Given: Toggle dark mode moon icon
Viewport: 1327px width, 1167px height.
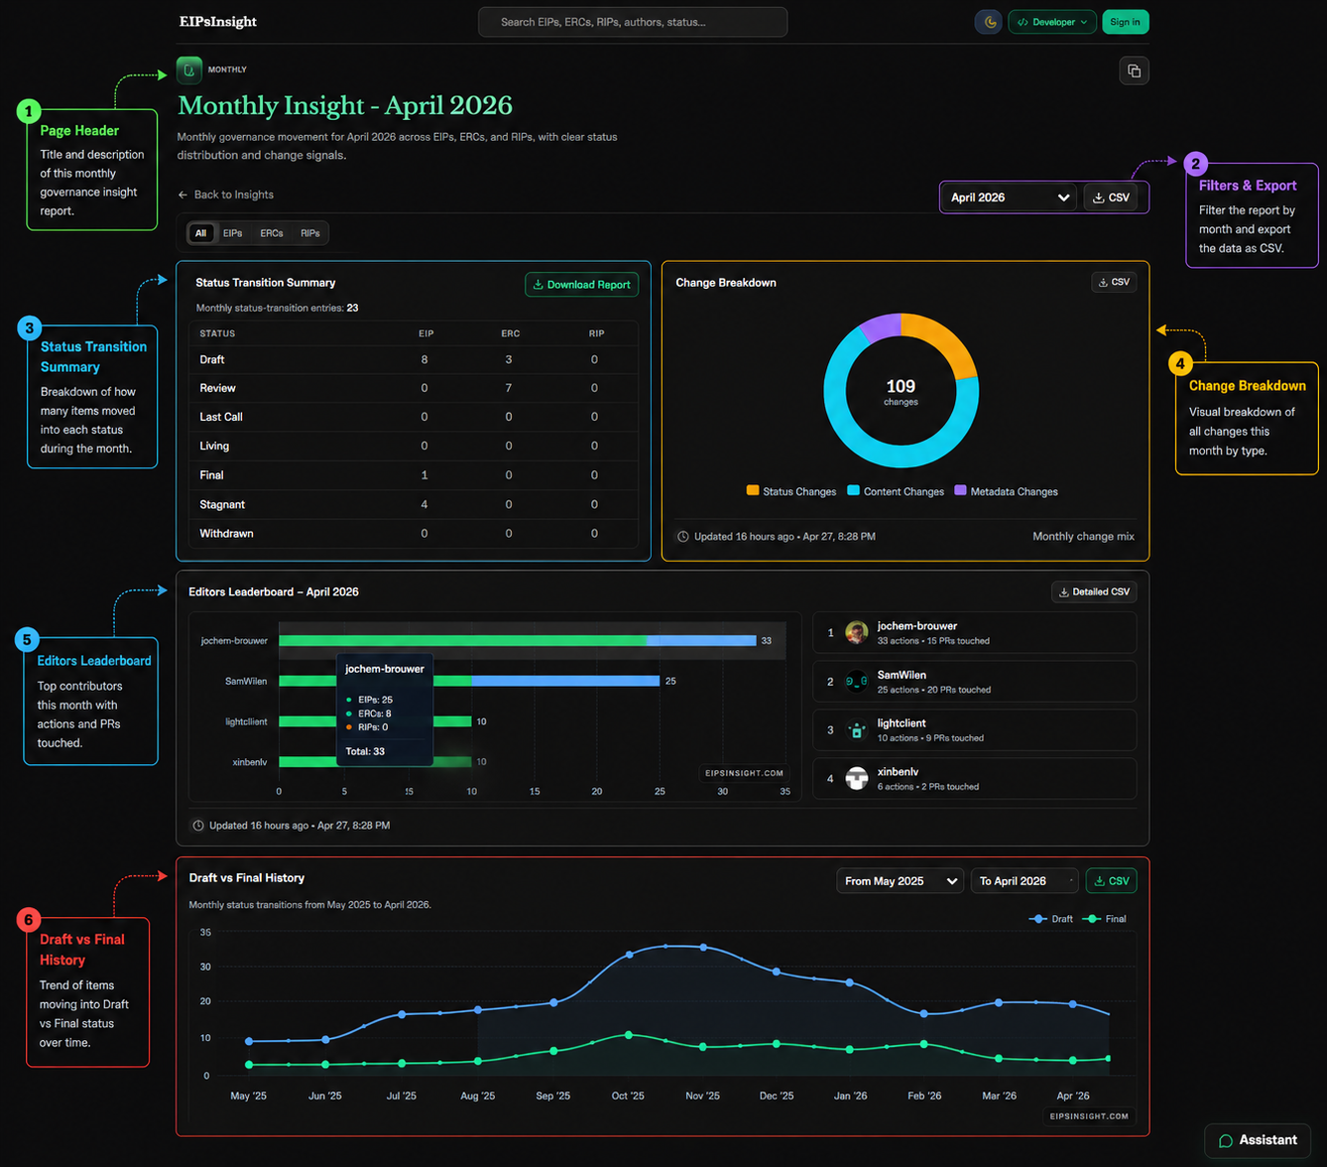Looking at the screenshot, I should tap(989, 22).
